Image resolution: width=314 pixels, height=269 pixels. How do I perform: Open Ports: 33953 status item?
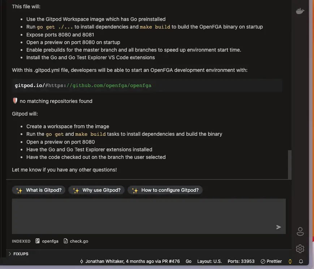pyautogui.click(x=241, y=261)
